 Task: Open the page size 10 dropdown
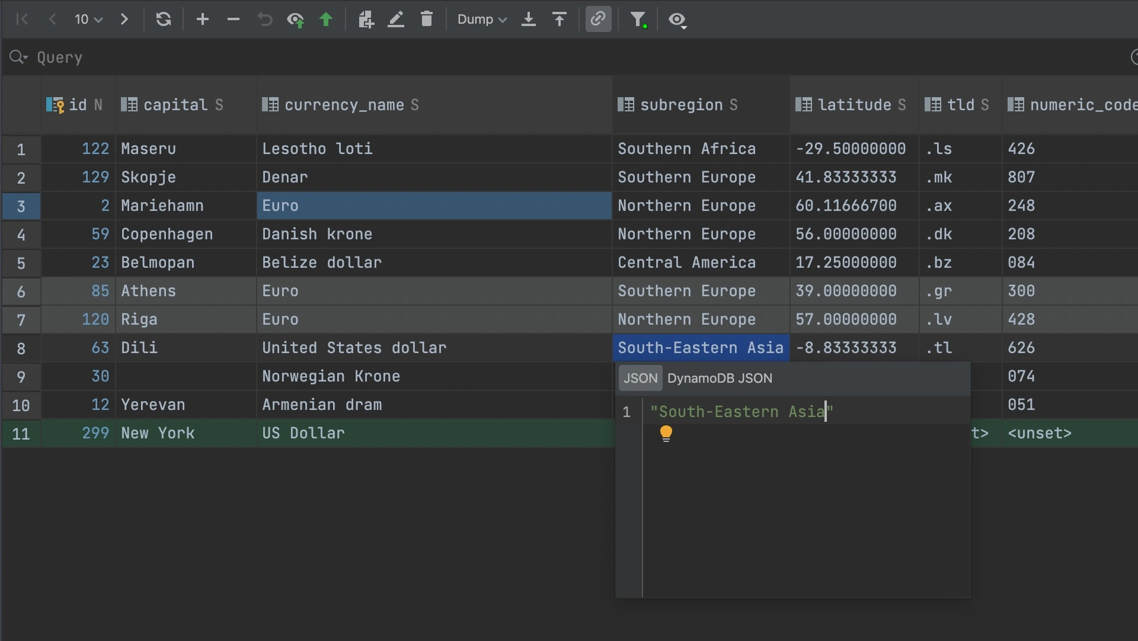88,20
